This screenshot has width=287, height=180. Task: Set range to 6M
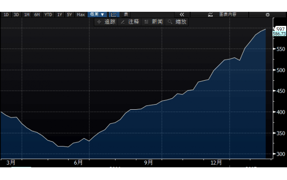[37, 15]
